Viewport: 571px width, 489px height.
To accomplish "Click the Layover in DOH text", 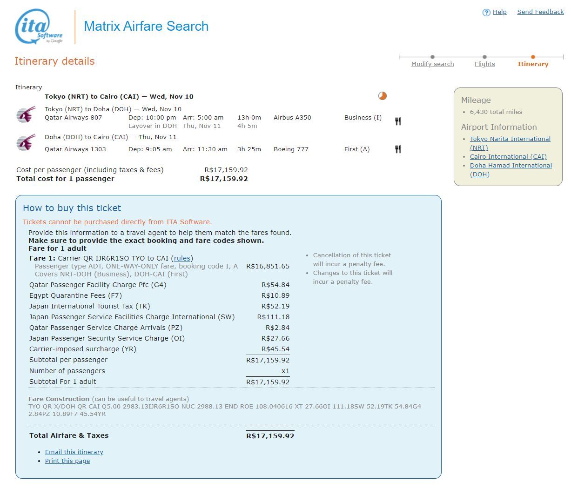I will 153,126.
